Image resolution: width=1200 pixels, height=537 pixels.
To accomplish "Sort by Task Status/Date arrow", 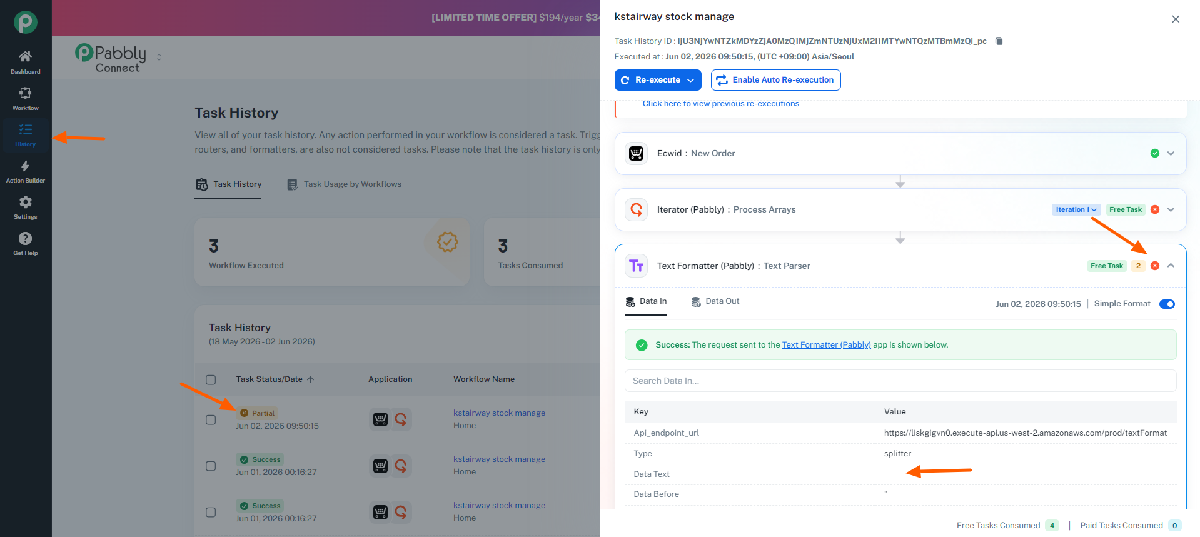I will point(311,379).
